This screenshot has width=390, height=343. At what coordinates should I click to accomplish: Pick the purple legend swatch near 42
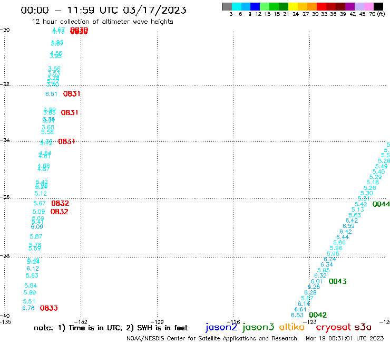(350, 6)
